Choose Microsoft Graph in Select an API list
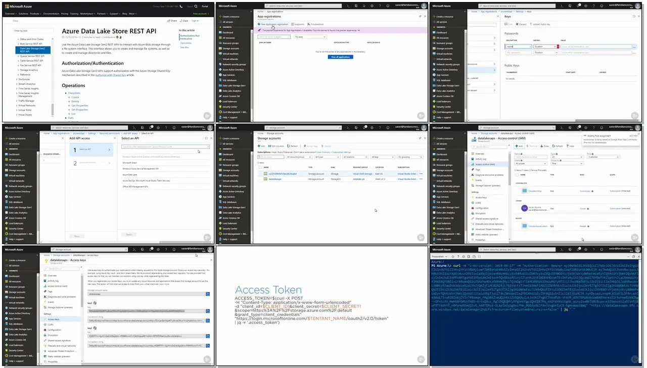 [130, 163]
